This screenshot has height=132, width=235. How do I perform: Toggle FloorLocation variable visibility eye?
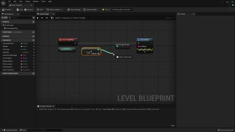point(34,64)
